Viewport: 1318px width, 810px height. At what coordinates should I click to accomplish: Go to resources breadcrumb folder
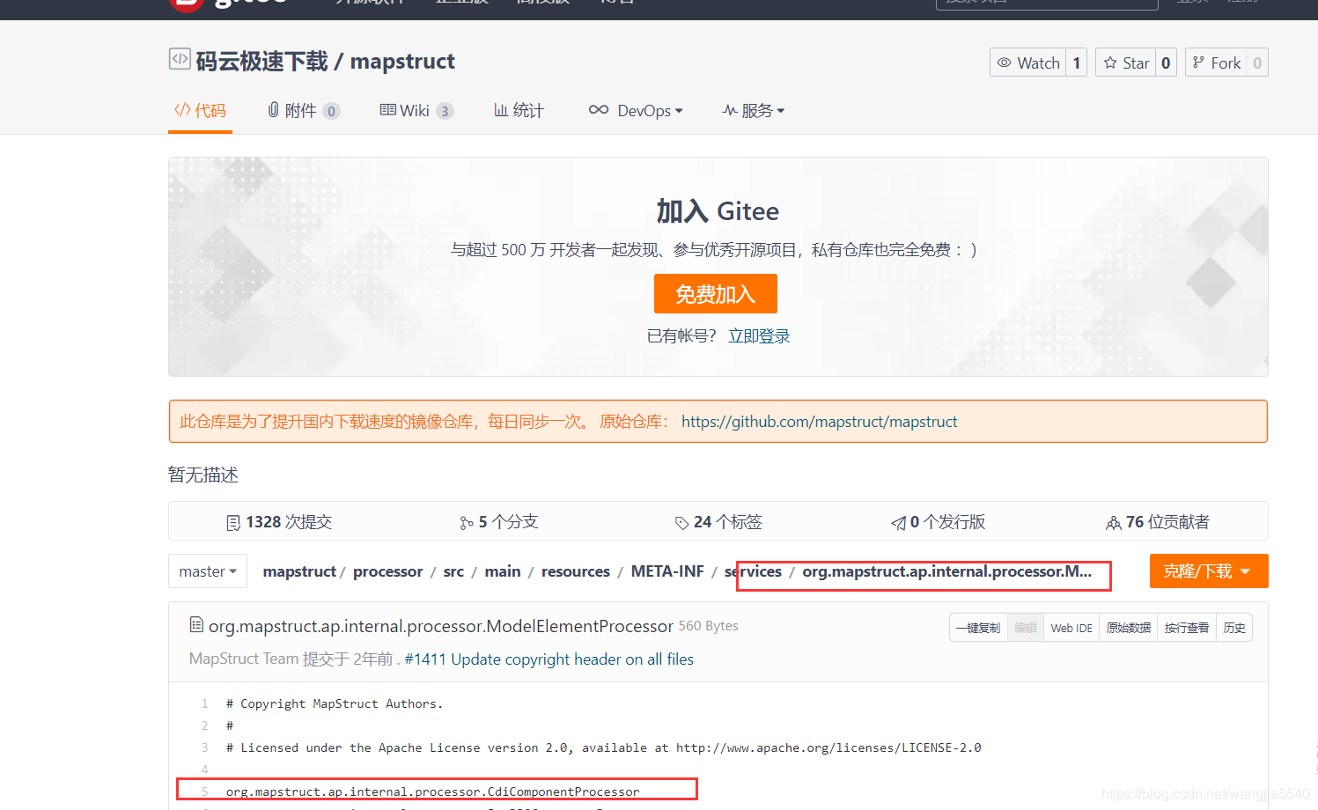(575, 571)
